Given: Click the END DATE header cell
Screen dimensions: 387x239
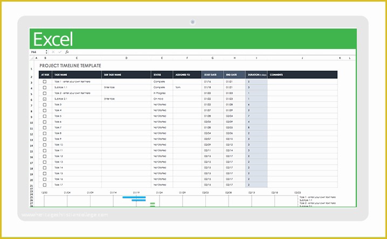Looking at the screenshot, I should [234, 75].
